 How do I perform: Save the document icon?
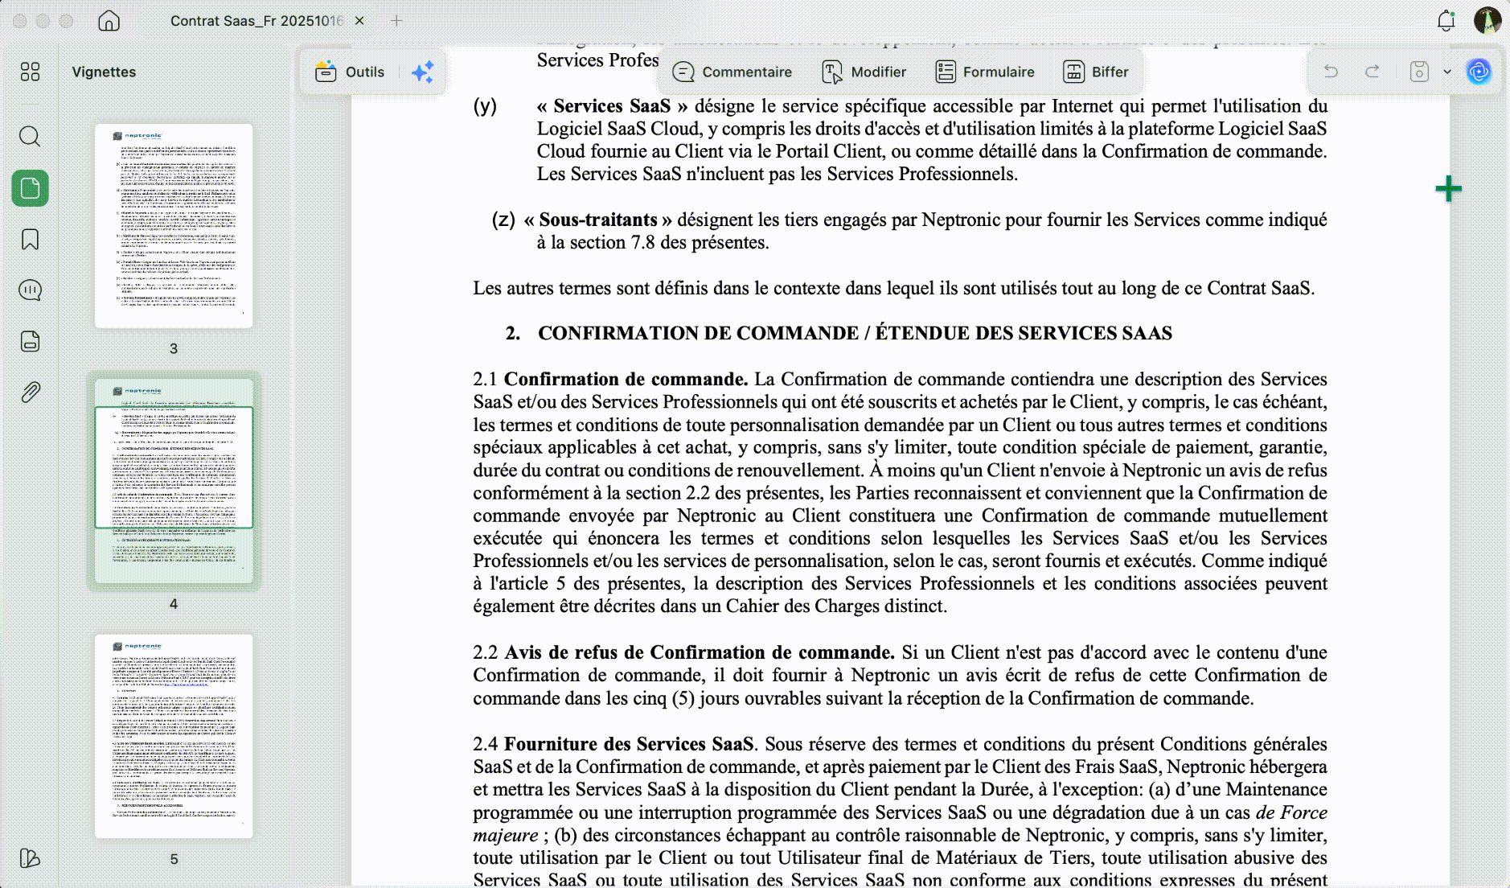point(1419,72)
